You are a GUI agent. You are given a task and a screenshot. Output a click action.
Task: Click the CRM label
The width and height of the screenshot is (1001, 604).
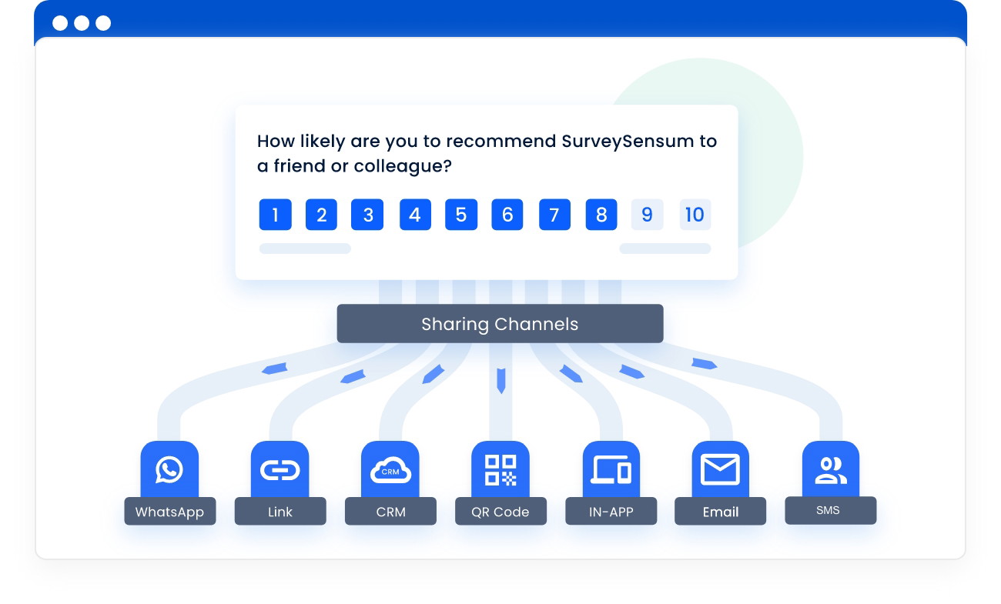tap(390, 512)
